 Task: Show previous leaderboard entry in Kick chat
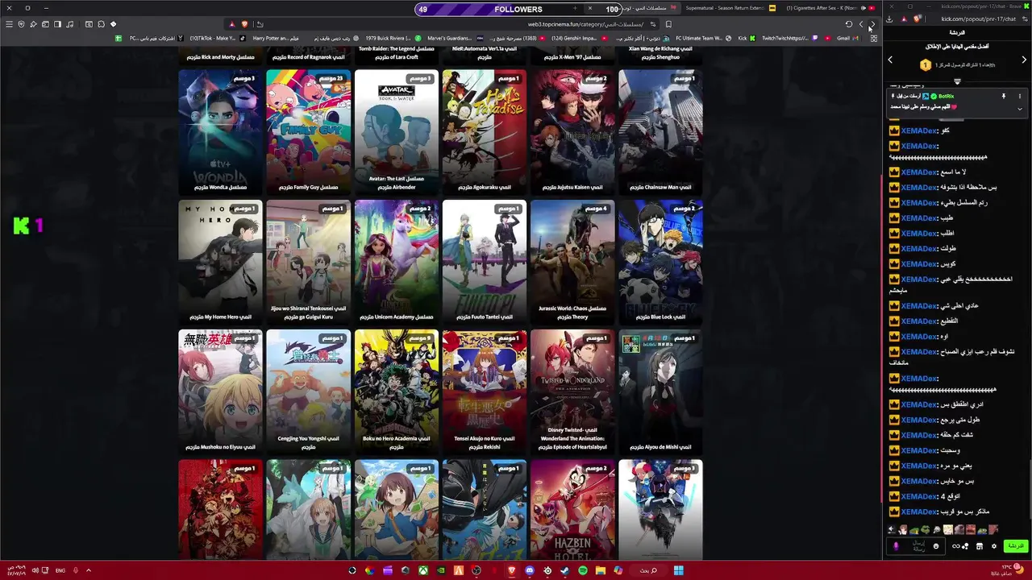(x=890, y=60)
